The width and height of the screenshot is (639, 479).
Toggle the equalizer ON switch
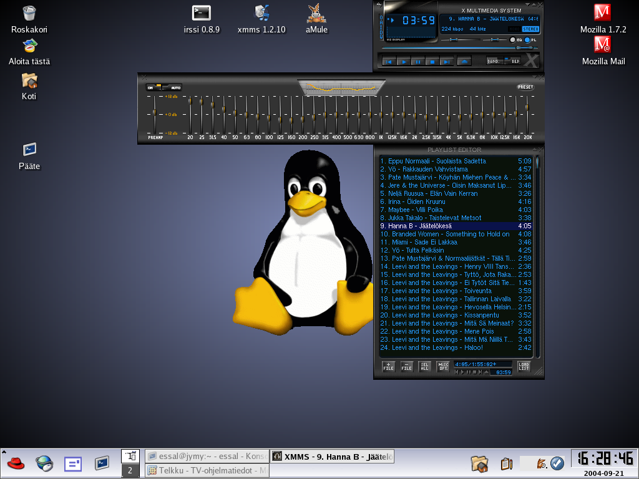[x=154, y=87]
